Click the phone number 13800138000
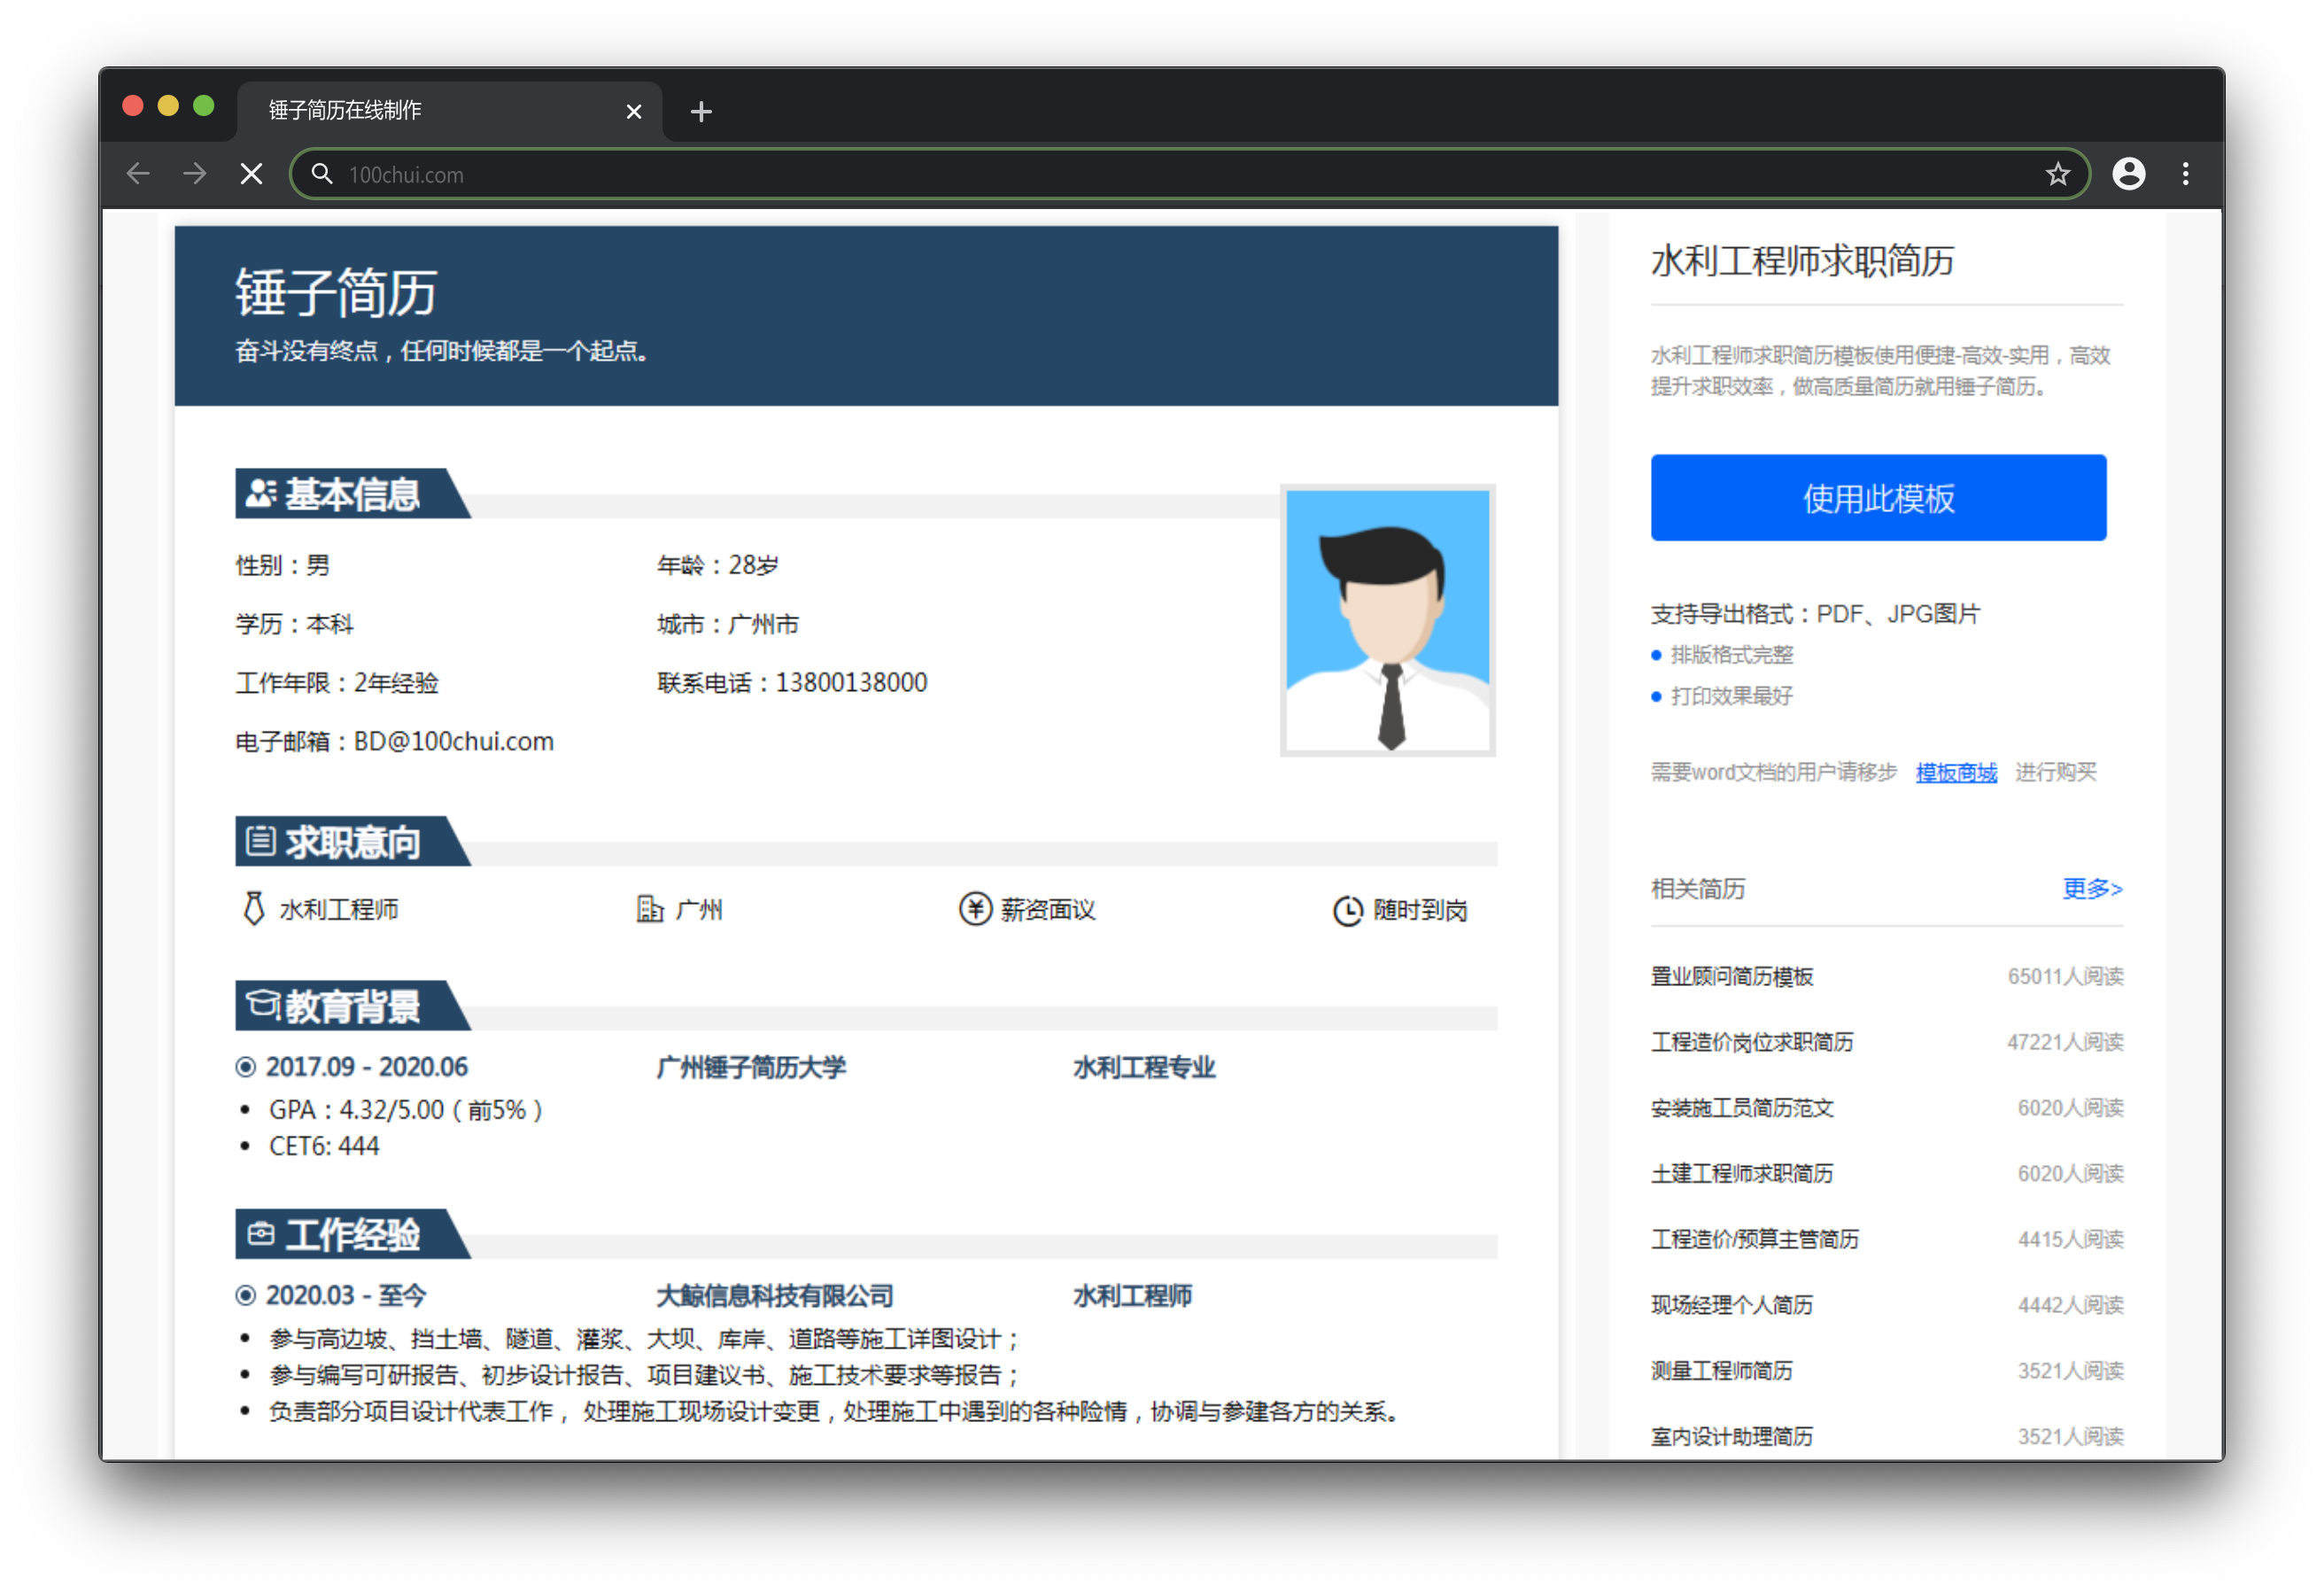The image size is (2324, 1593). pos(851,682)
